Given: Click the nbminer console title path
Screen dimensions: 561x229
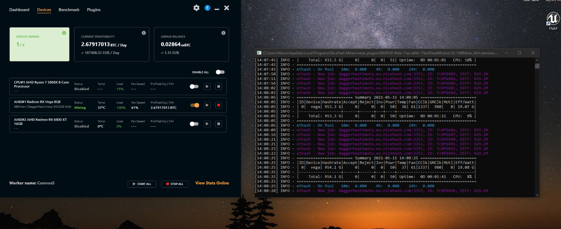Looking at the screenshot, I should click(x=380, y=53).
